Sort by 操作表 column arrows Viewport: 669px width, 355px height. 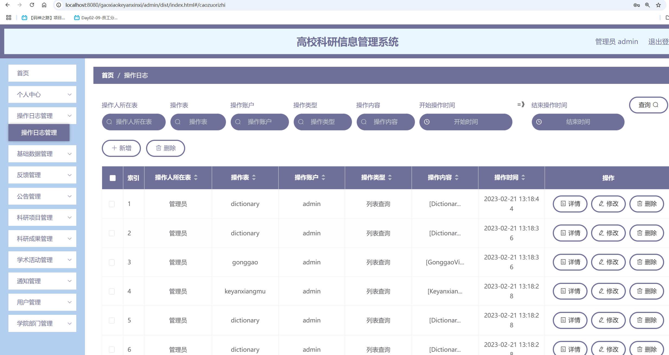click(x=254, y=177)
